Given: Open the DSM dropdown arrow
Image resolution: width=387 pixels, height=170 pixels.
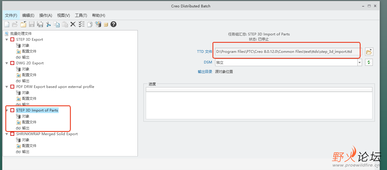Looking at the screenshot, I should (360, 62).
